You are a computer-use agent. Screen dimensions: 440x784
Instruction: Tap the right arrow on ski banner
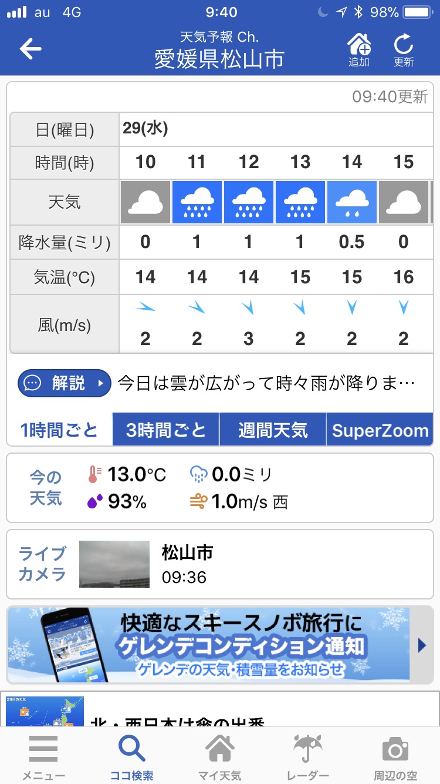click(422, 645)
